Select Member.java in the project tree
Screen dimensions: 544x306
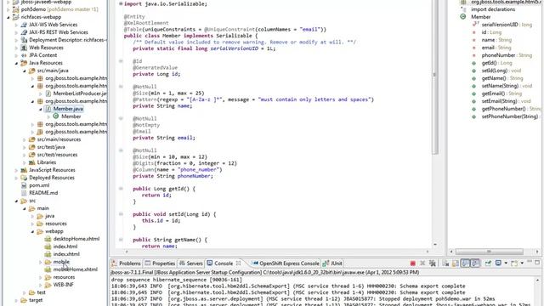[68, 109]
